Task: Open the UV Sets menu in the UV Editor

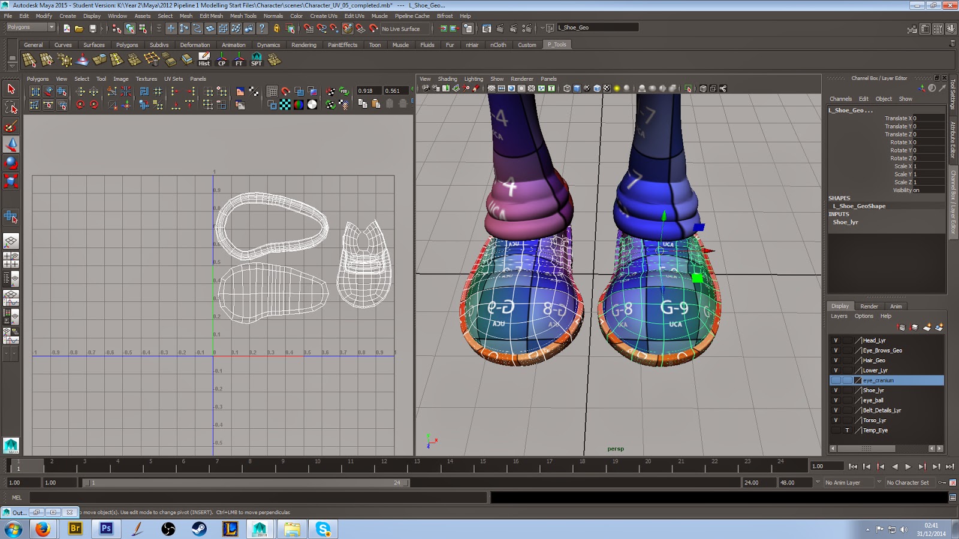Action: click(173, 78)
